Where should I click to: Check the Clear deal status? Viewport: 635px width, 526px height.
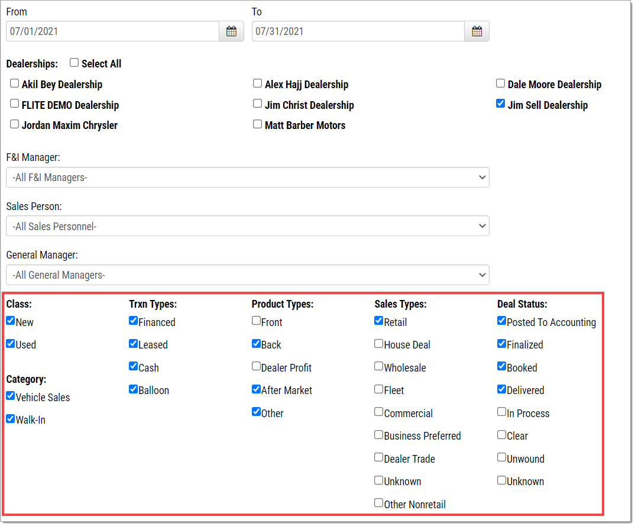pos(501,435)
